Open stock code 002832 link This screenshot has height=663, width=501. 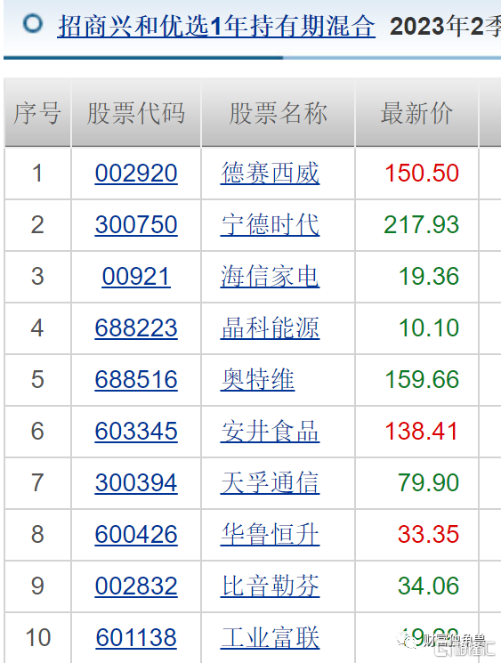click(136, 586)
